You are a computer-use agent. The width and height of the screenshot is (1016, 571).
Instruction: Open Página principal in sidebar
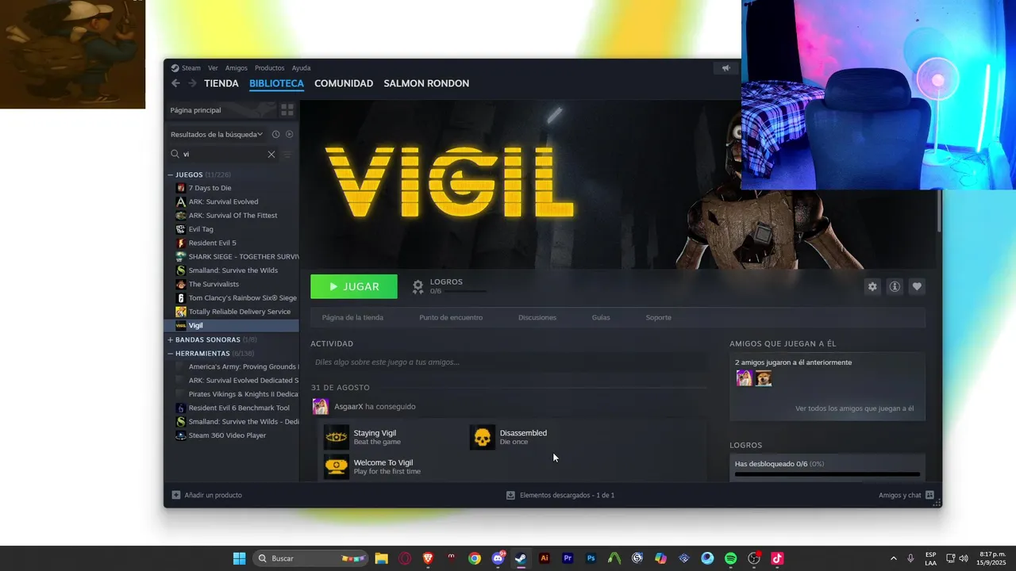[221, 110]
